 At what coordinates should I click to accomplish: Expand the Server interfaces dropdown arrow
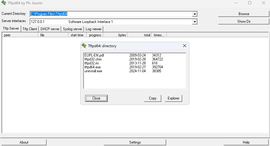pyautogui.click(x=195, y=22)
